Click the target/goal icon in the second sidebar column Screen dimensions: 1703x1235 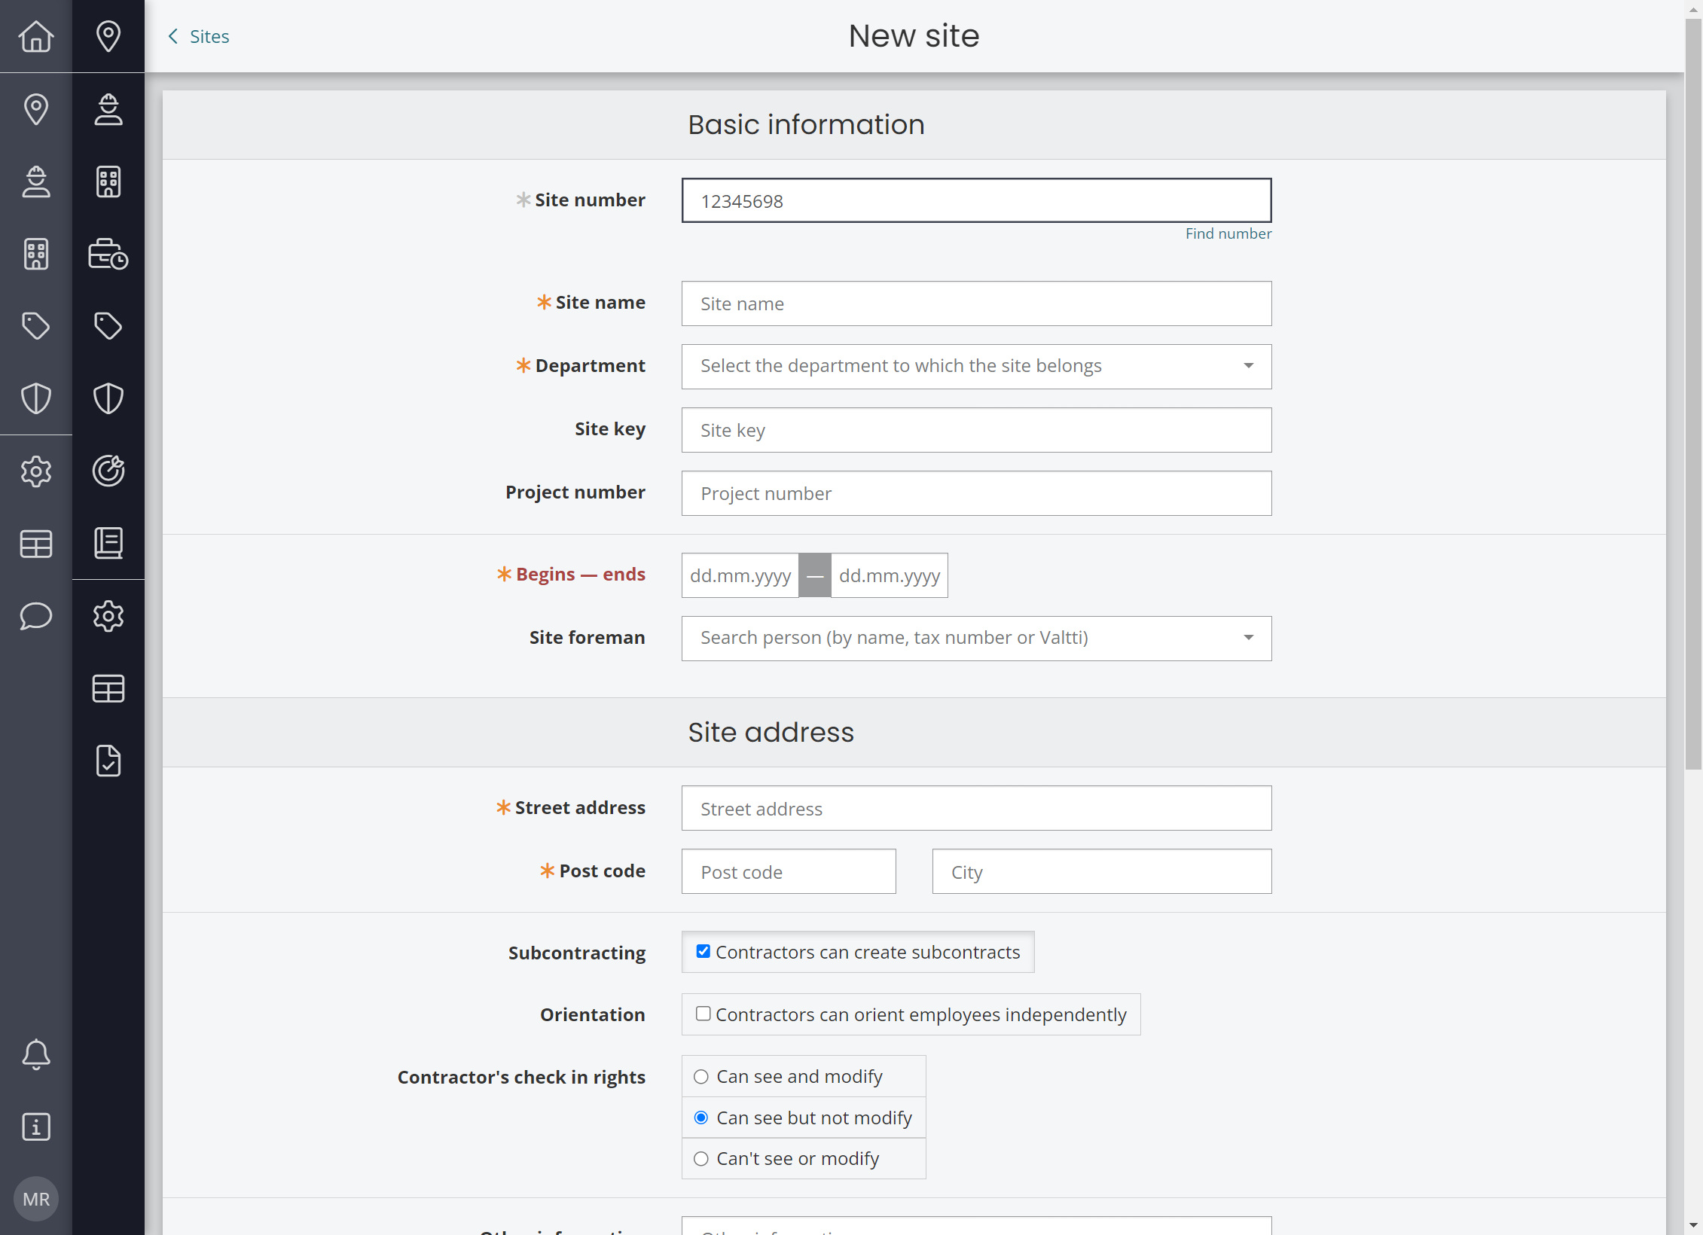coord(108,471)
